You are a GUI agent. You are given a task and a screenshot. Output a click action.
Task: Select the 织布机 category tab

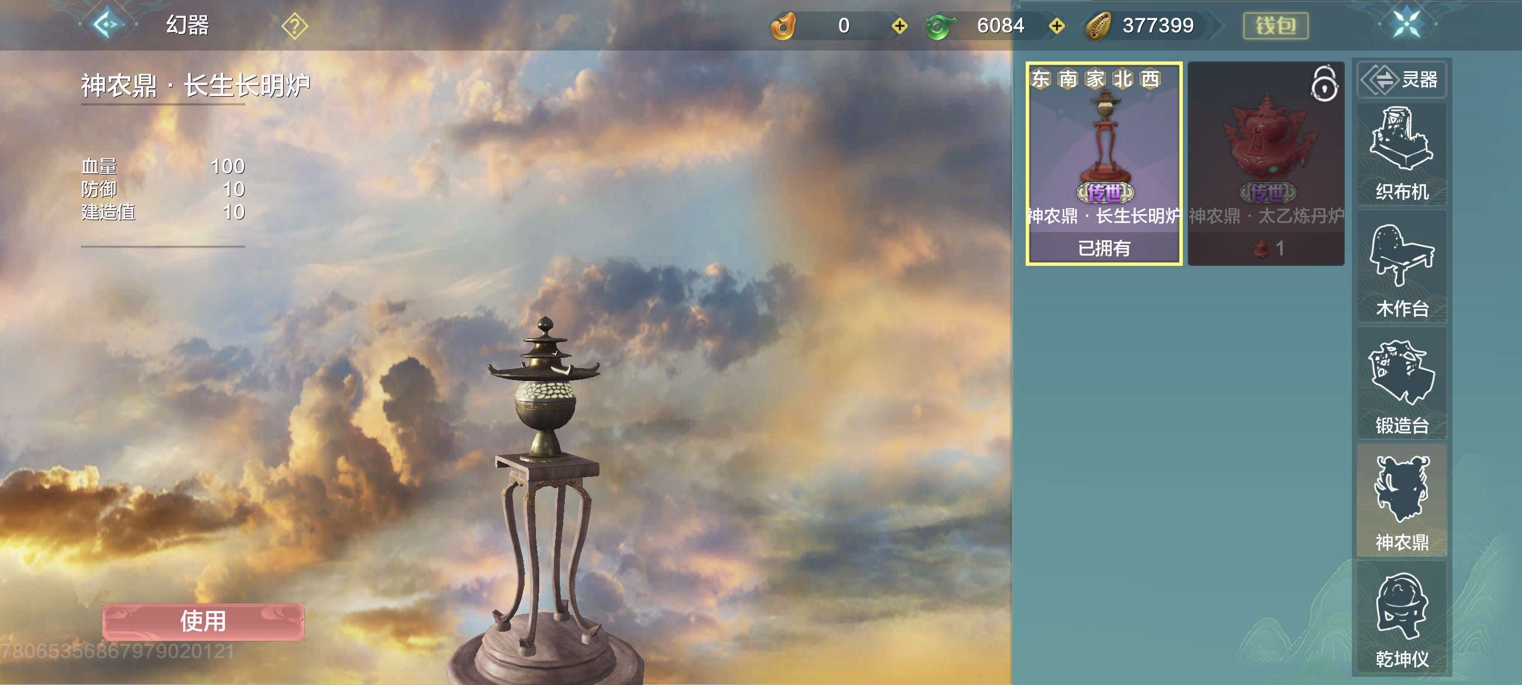tap(1401, 155)
